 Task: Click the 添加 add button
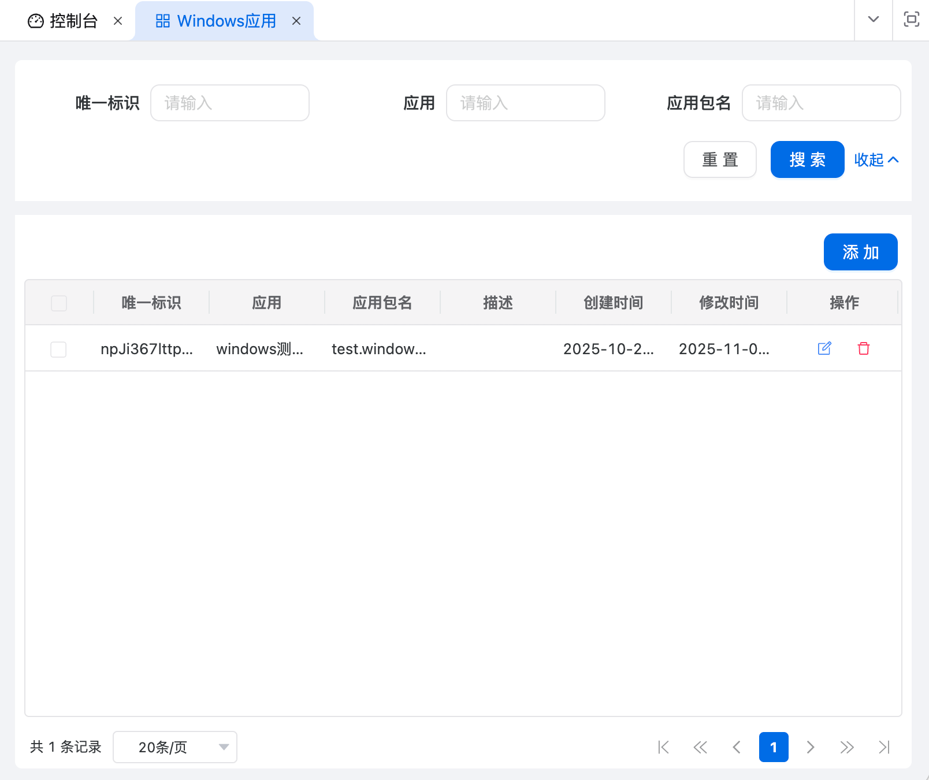point(860,252)
